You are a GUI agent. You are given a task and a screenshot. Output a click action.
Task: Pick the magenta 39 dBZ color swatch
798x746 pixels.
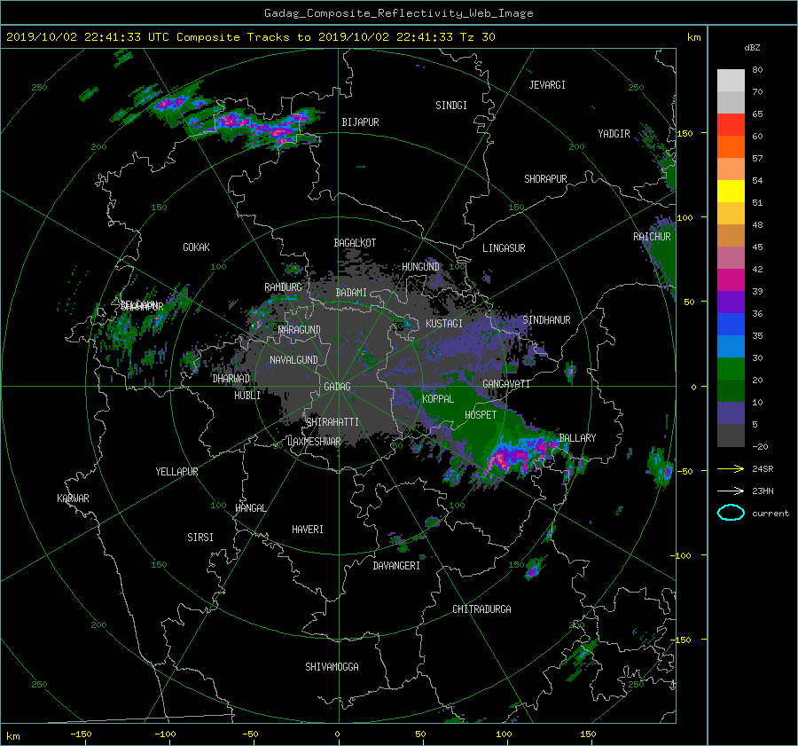(731, 280)
